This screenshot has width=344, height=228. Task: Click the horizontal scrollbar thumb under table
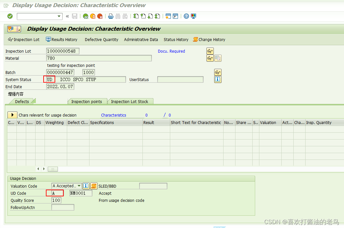coord(53,169)
